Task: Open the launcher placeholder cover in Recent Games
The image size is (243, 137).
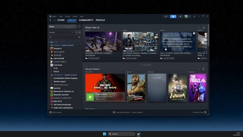Action: [x=157, y=88]
